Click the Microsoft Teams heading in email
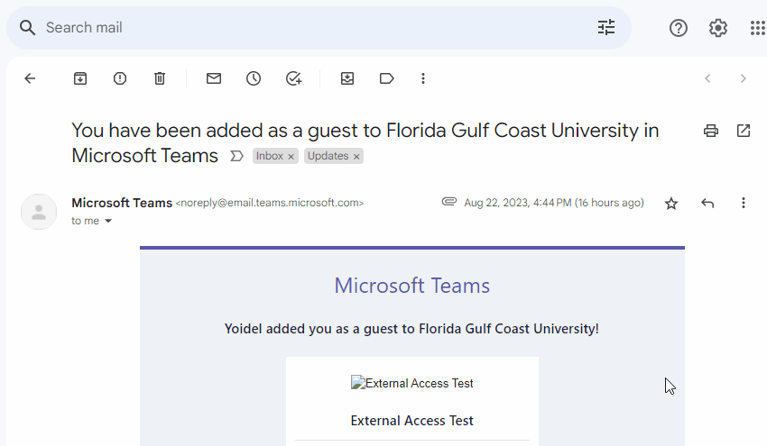The height and width of the screenshot is (446, 767). (x=411, y=286)
